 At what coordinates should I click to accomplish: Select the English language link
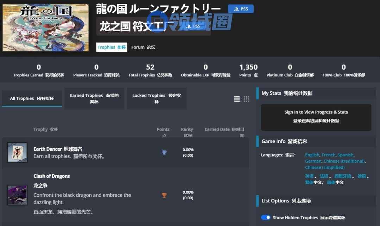(x=312, y=155)
